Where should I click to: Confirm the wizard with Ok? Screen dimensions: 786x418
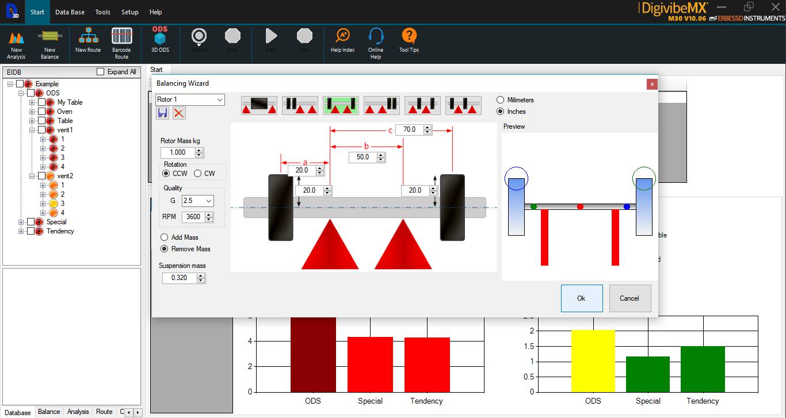tap(581, 298)
